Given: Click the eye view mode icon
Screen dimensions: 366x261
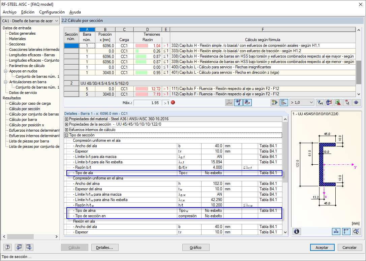Looking at the screenshot, I should click(356, 103).
